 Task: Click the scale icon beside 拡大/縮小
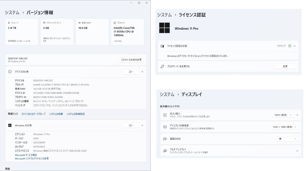[165, 115]
